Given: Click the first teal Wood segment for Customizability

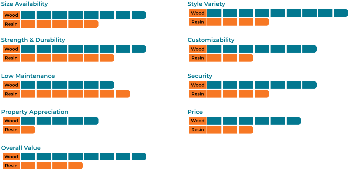Looking at the screenshot, I should (x=214, y=49).
